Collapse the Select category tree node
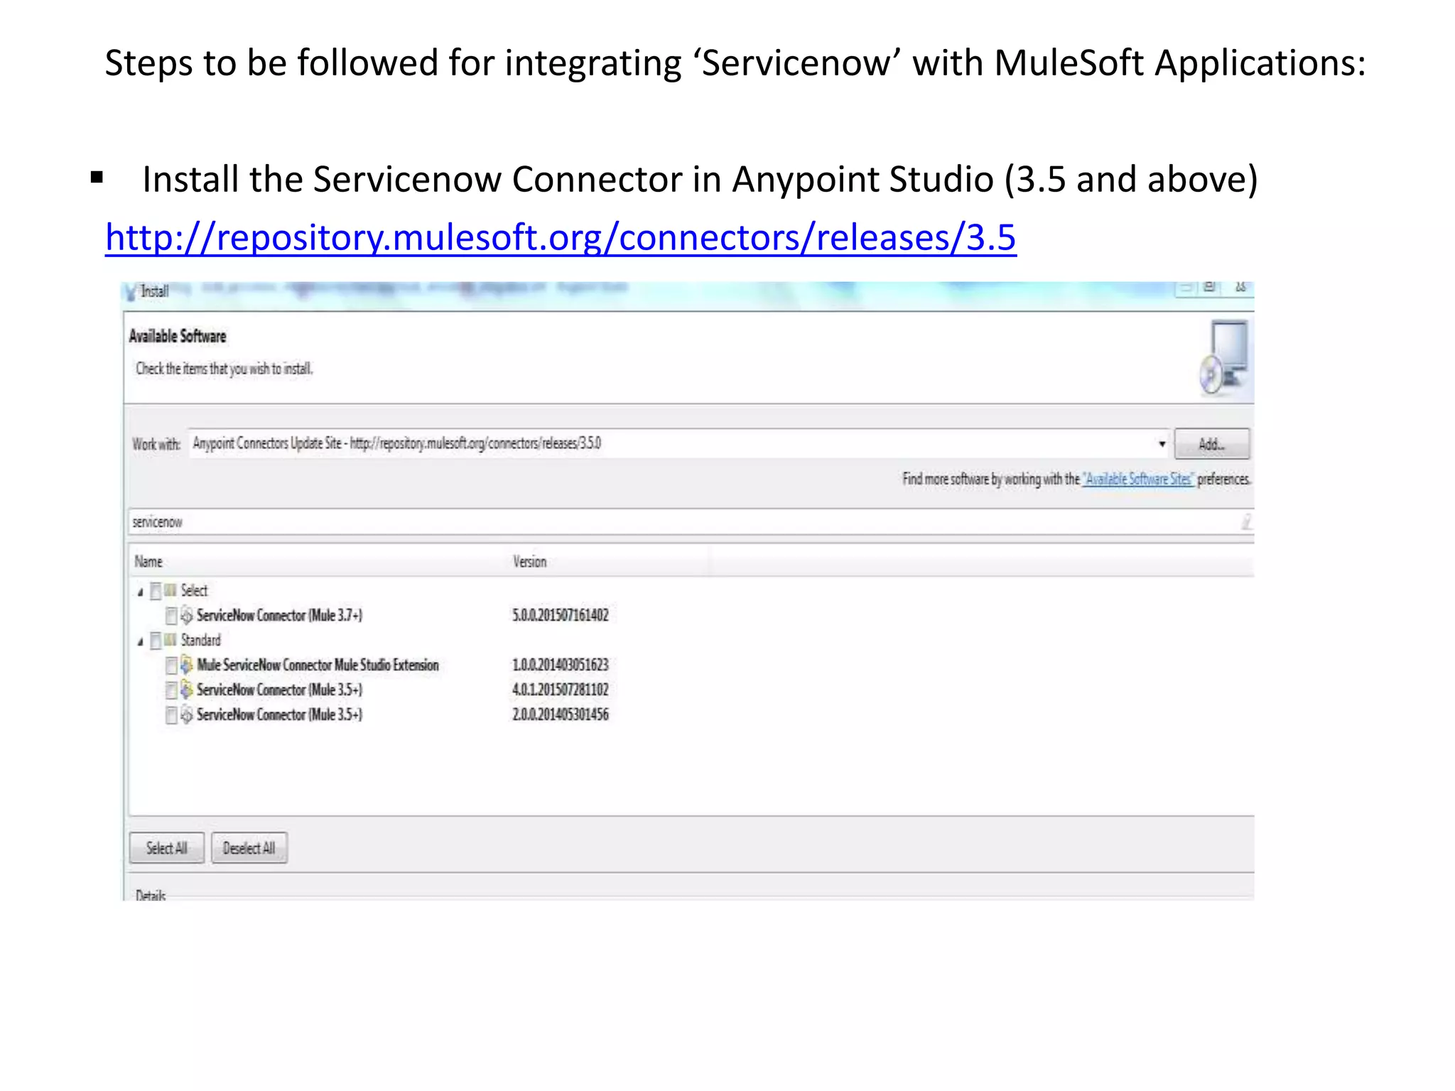Screen dimensions: 1455x1091 coord(141,591)
